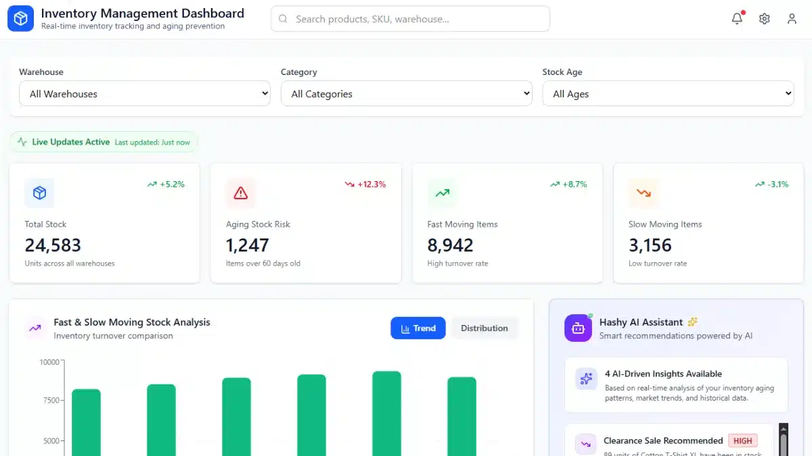
Task: Switch to the Distribution view
Action: coord(484,328)
